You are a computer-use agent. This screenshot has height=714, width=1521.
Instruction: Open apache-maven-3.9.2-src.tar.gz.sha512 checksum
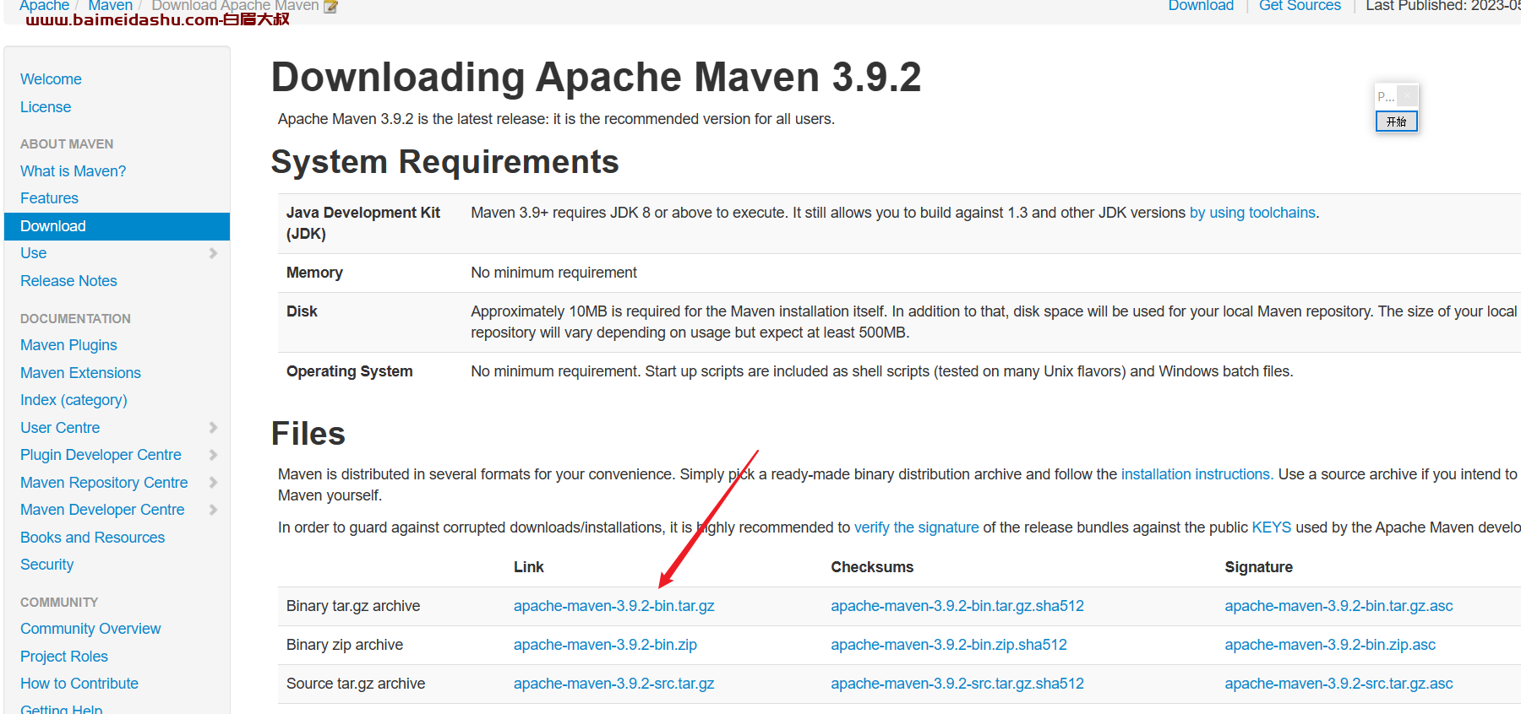pos(957,684)
